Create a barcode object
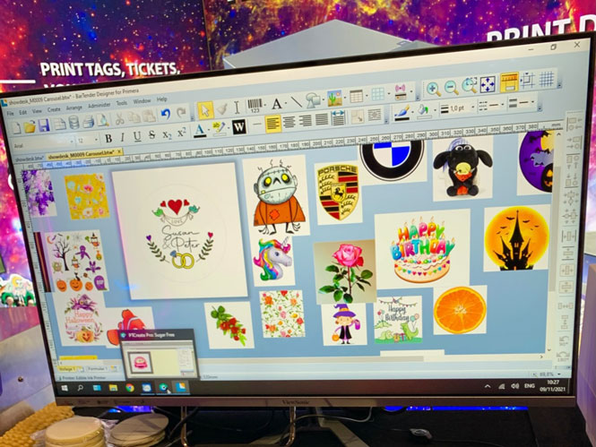Image resolution: width=596 pixels, height=447 pixels. click(255, 106)
